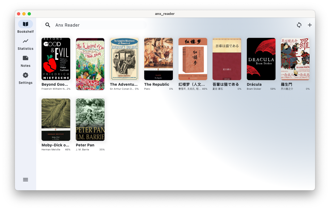Open the bottom hamburger menu
The height and width of the screenshot is (210, 330).
coord(25,180)
